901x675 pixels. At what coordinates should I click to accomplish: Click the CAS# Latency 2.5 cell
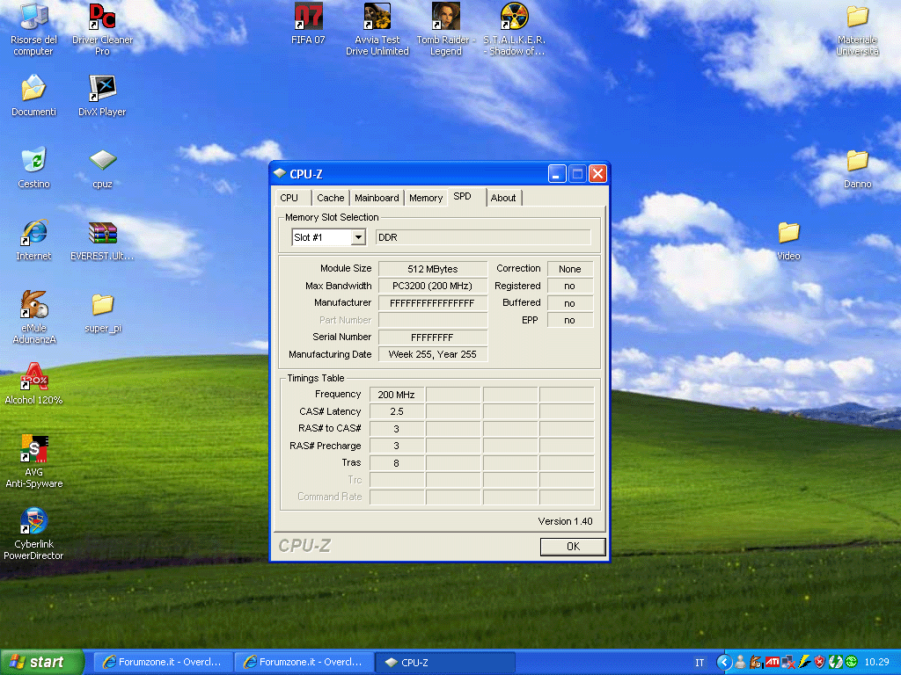397,411
